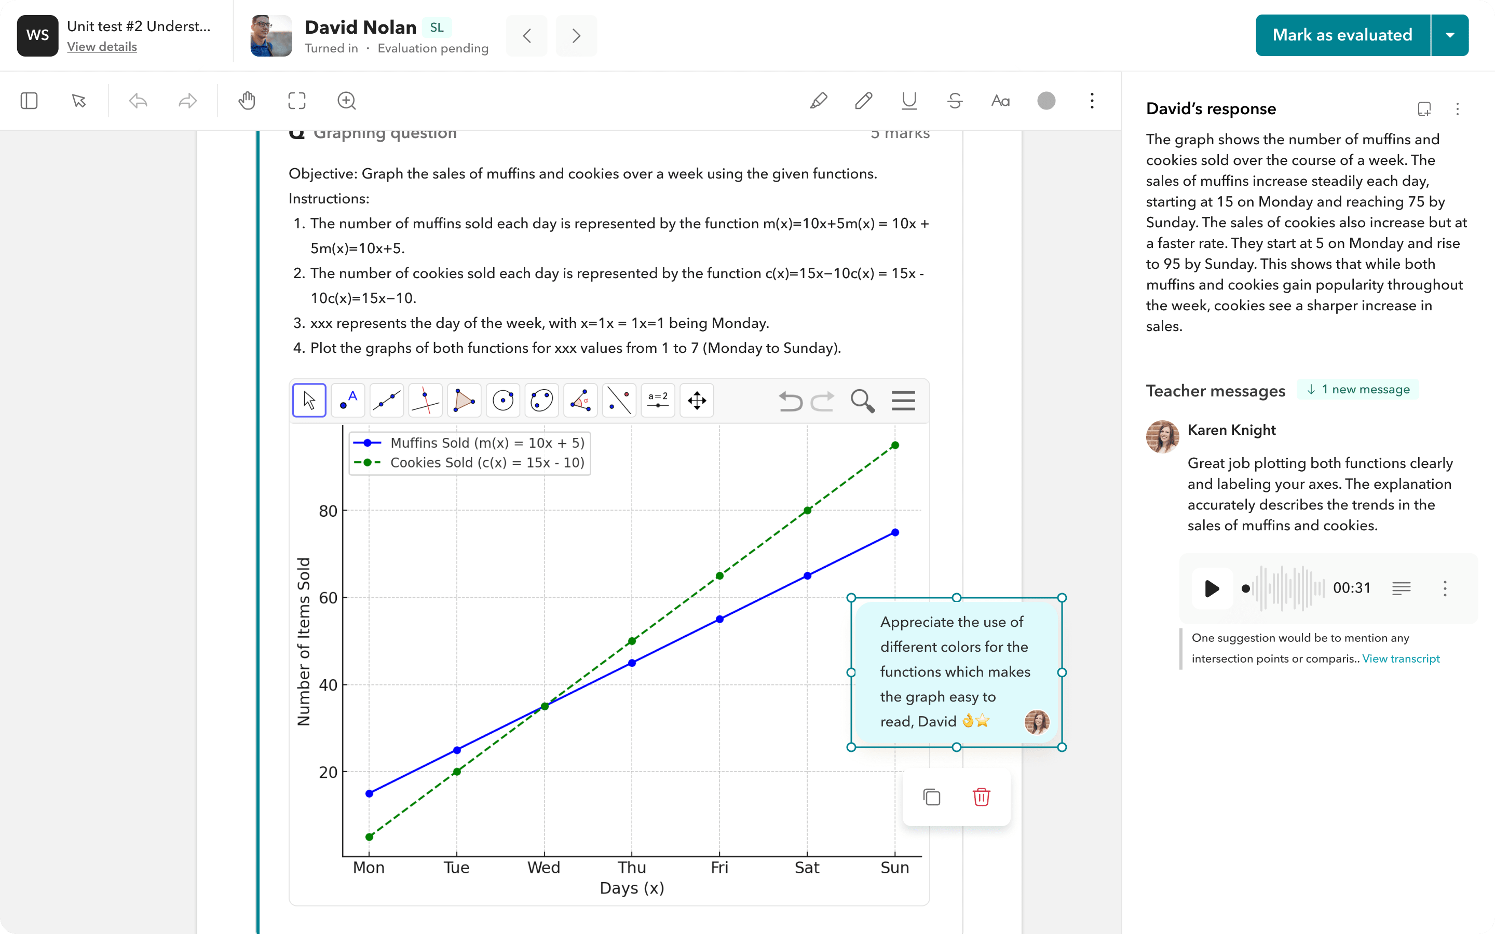Image resolution: width=1495 pixels, height=934 pixels.
Task: Toggle the left sidebar panel
Action: click(29, 100)
